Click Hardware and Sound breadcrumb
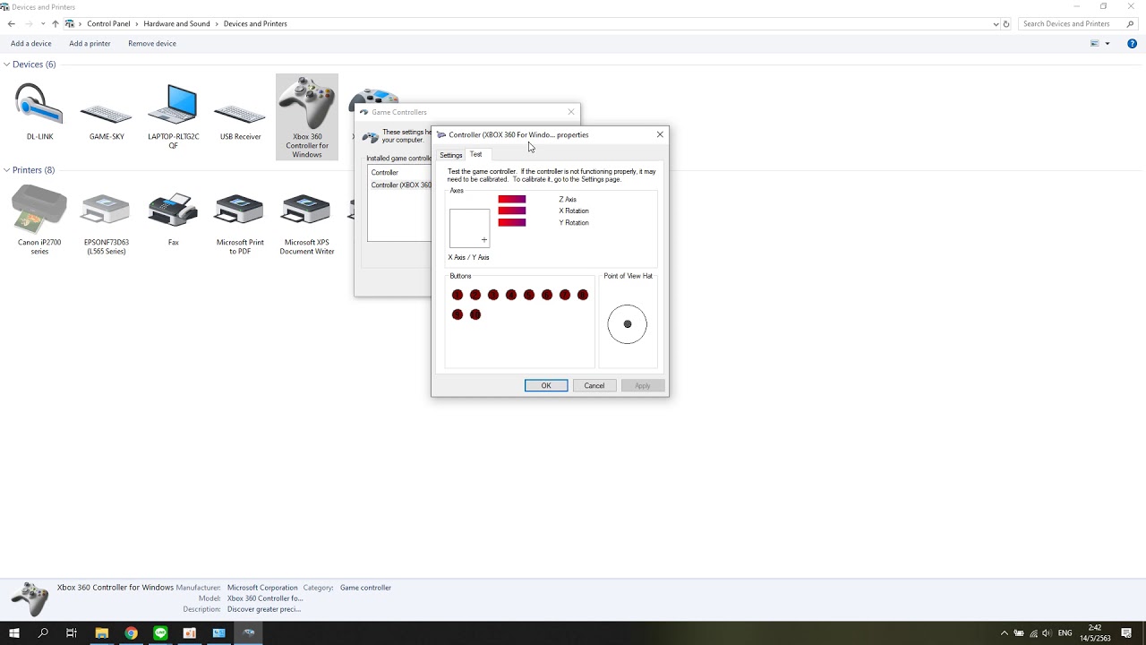Image resolution: width=1146 pixels, height=645 pixels. [176, 24]
